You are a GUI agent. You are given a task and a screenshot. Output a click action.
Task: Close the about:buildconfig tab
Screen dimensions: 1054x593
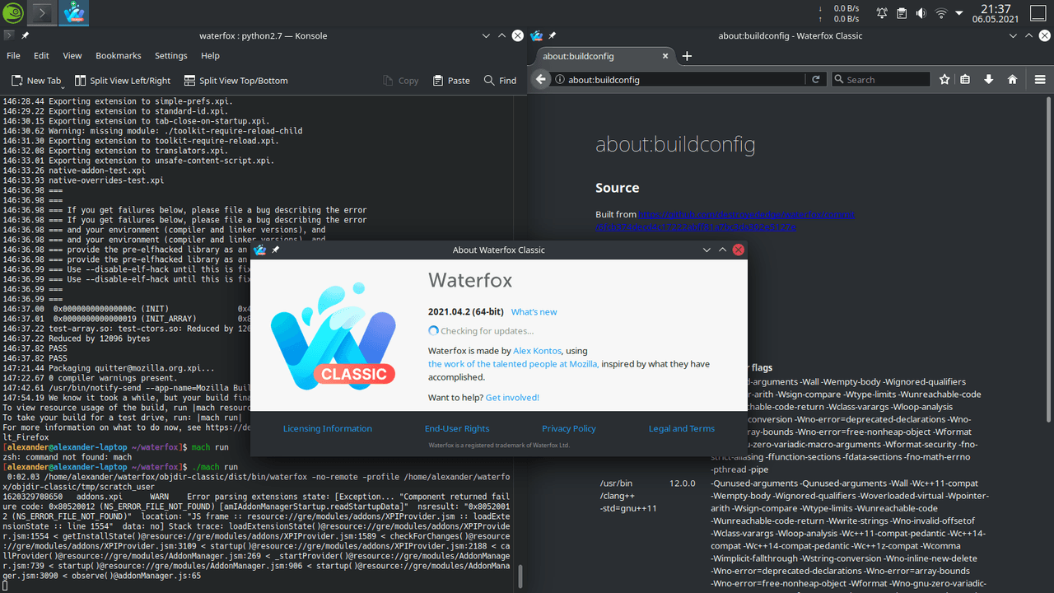[x=664, y=56]
